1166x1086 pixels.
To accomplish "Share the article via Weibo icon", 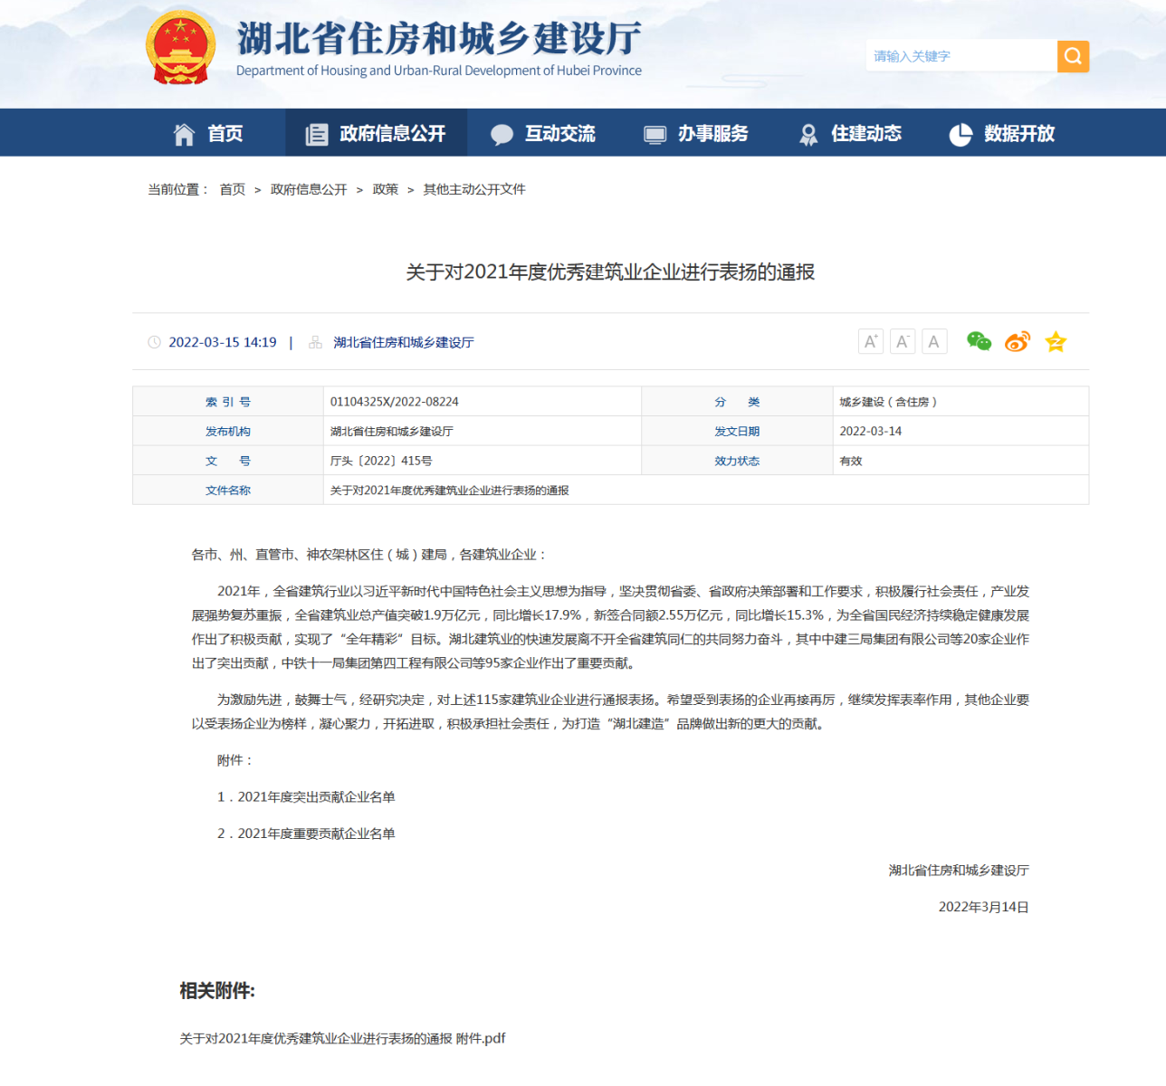I will (x=1018, y=341).
